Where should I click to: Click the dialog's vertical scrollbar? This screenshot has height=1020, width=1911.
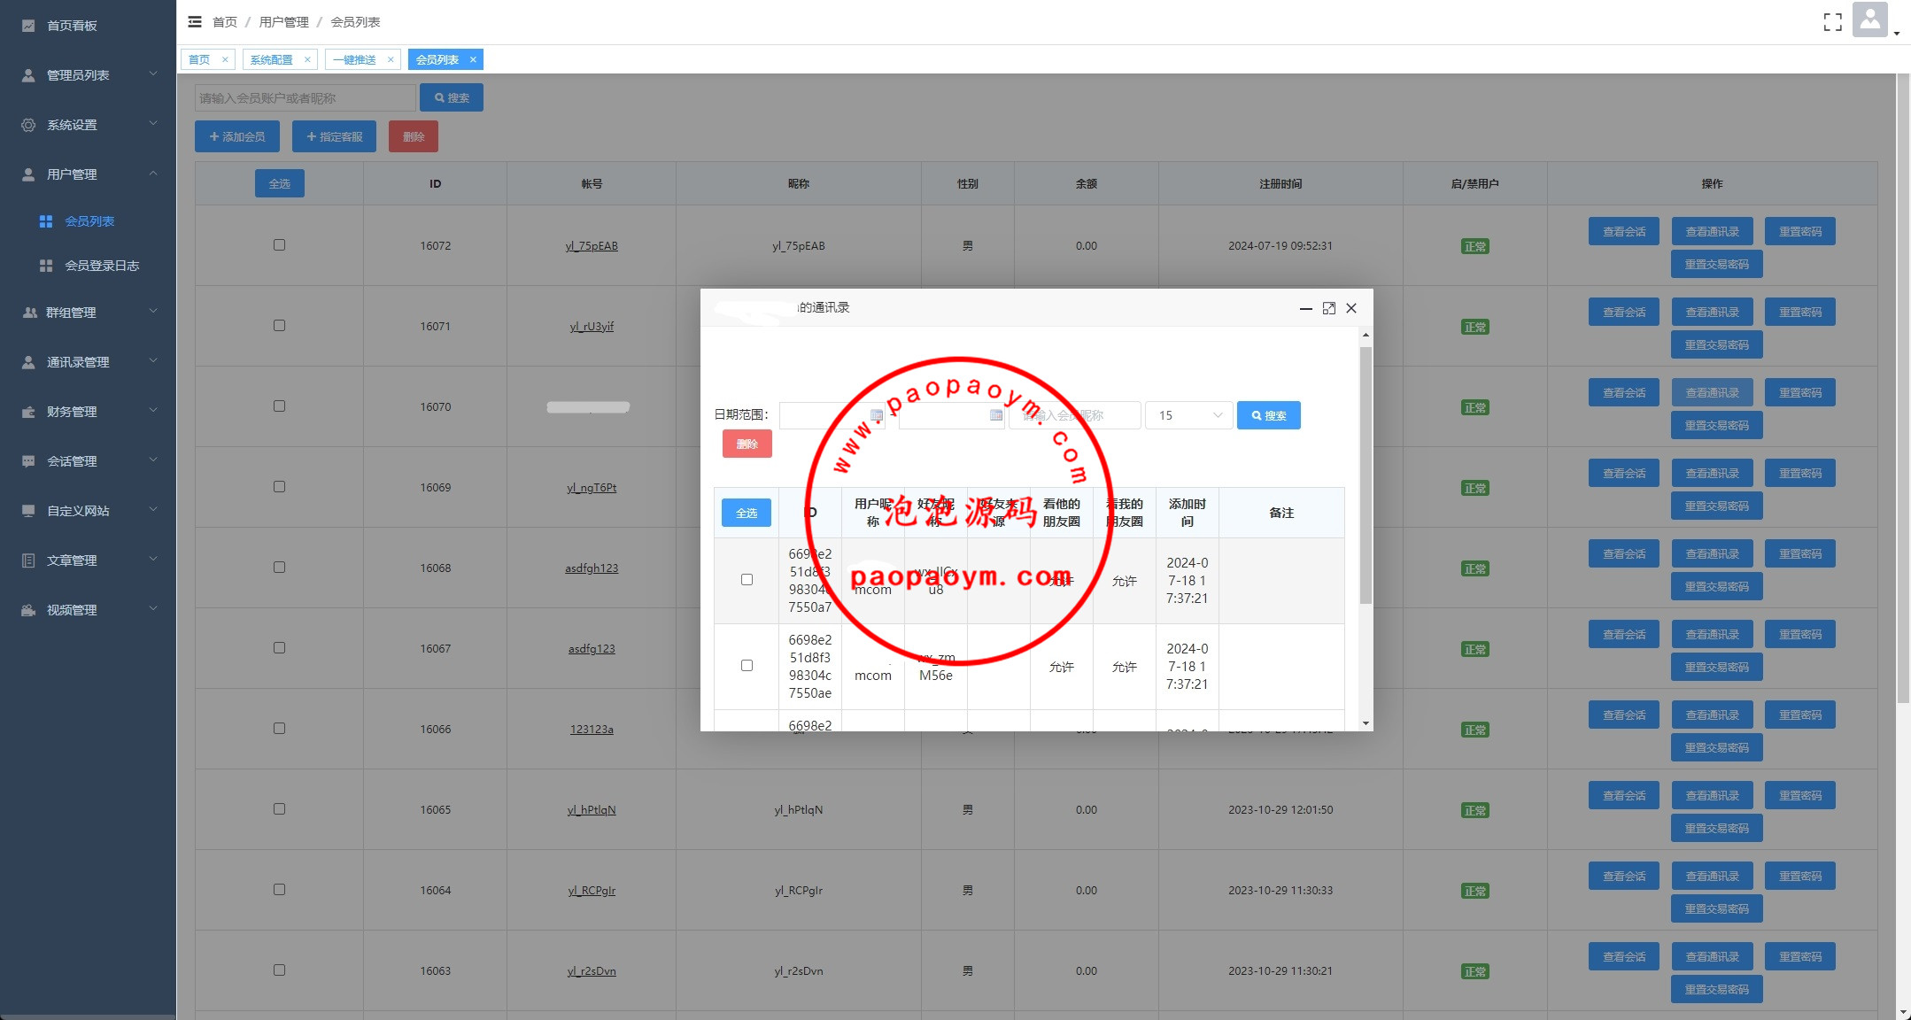1366,475
